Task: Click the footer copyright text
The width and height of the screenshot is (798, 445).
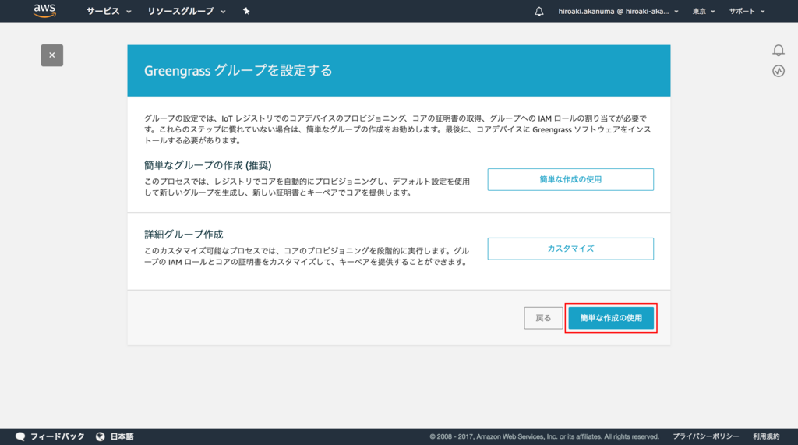Action: click(544, 436)
